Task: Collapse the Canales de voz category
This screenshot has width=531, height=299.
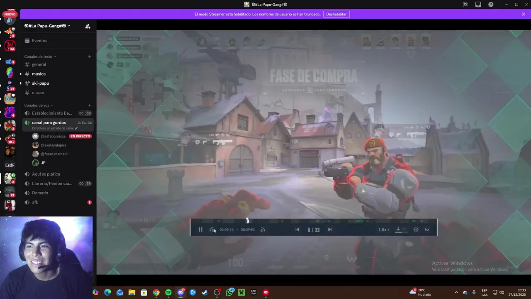Action: [39, 105]
